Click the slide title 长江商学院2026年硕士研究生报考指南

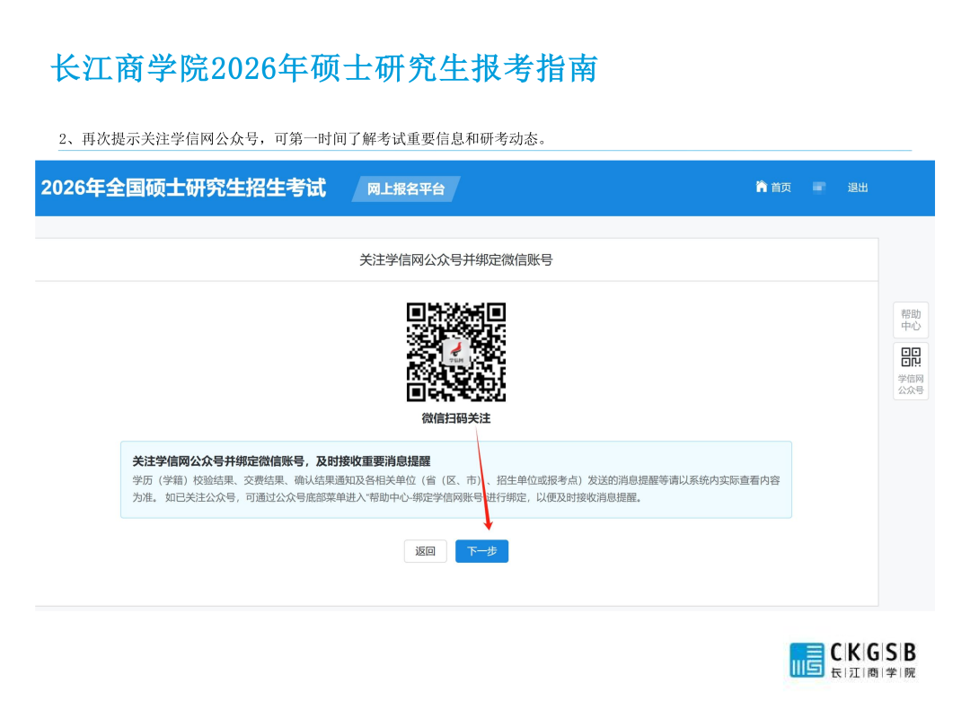click(x=324, y=68)
